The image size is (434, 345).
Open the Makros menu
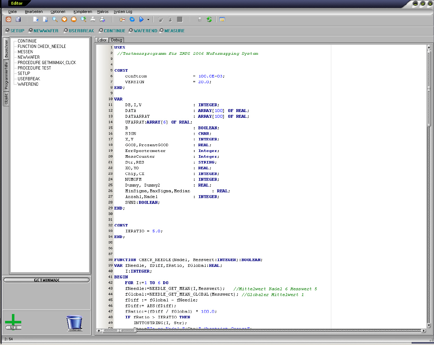(x=103, y=12)
